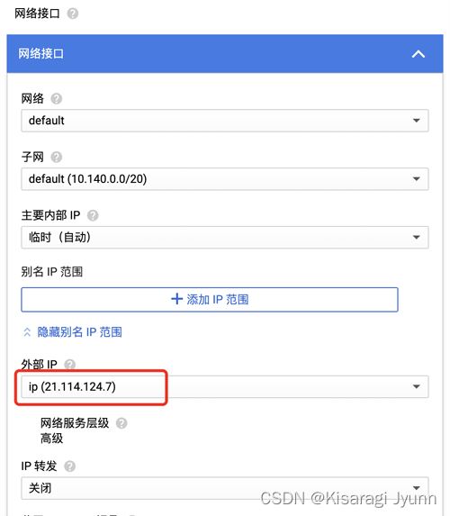This screenshot has height=516, width=450.
Task: Collapse the blue 网络接口 panel chevron
Action: point(418,54)
